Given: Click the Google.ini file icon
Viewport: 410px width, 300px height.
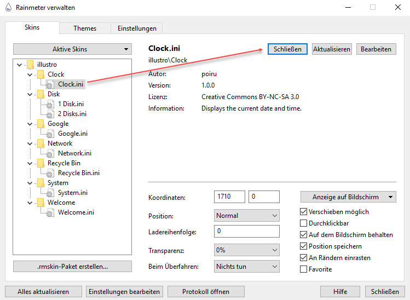Looking at the screenshot, I should pos(50,134).
